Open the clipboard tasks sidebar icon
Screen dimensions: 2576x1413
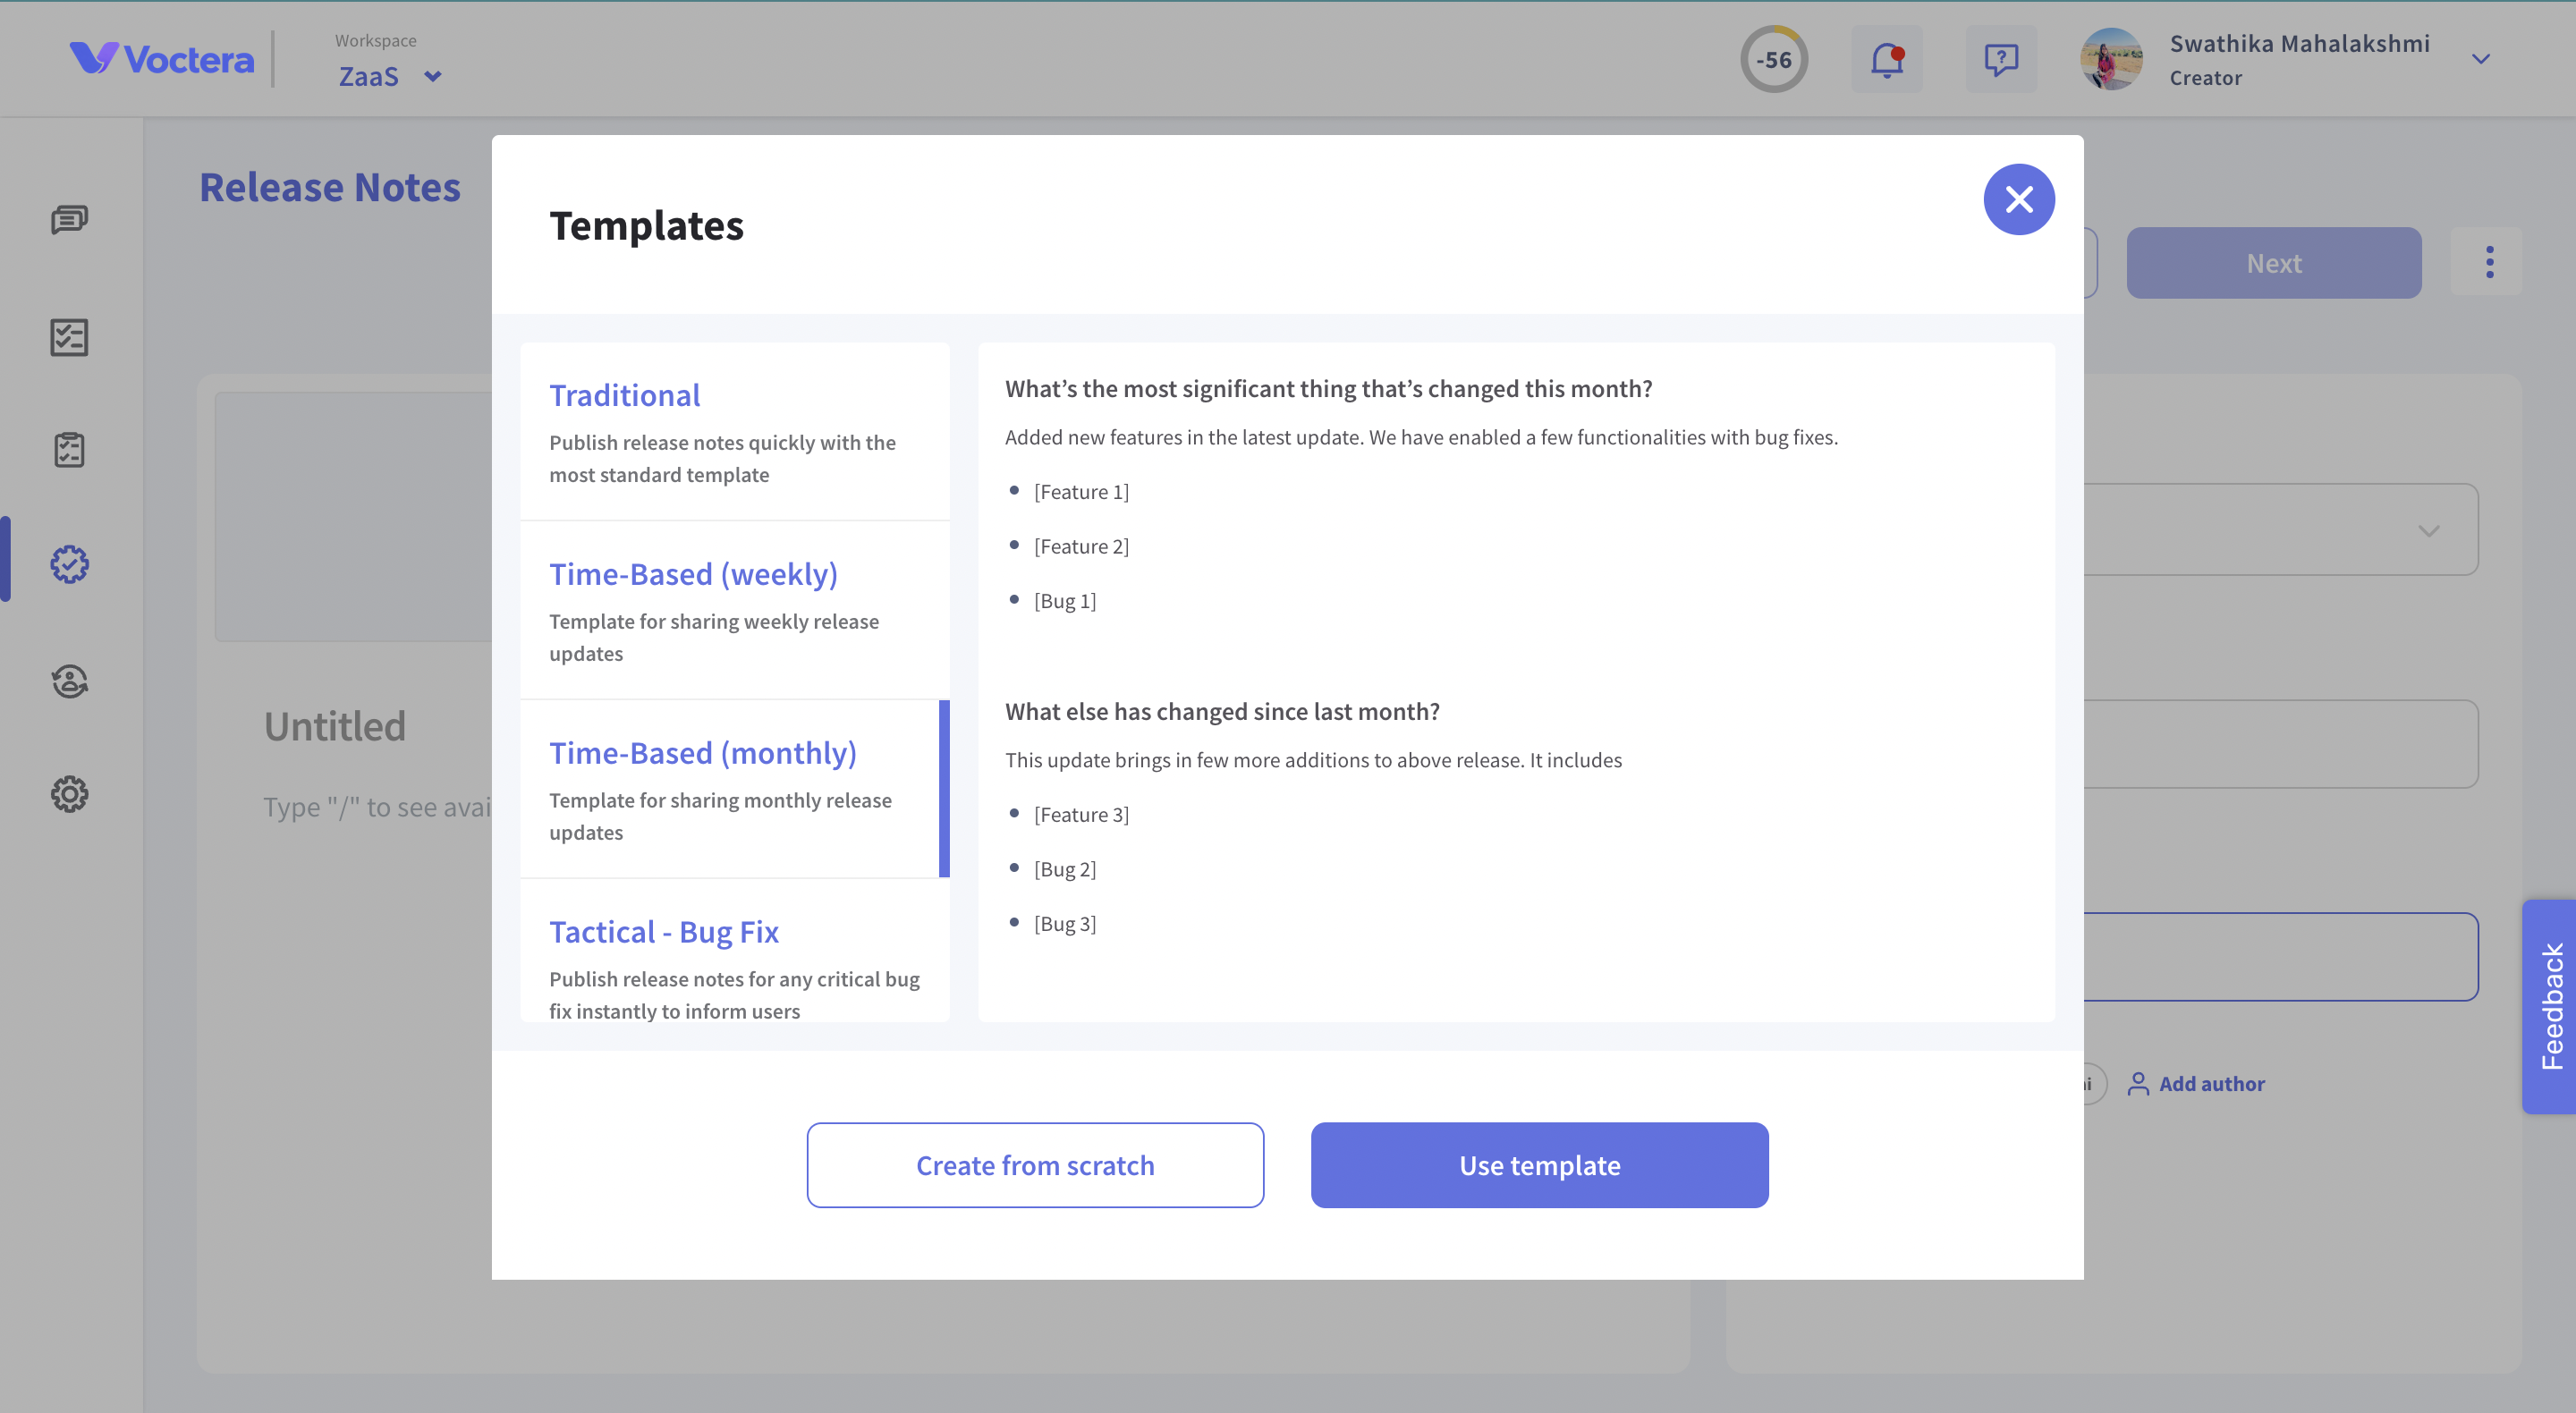tap(69, 450)
